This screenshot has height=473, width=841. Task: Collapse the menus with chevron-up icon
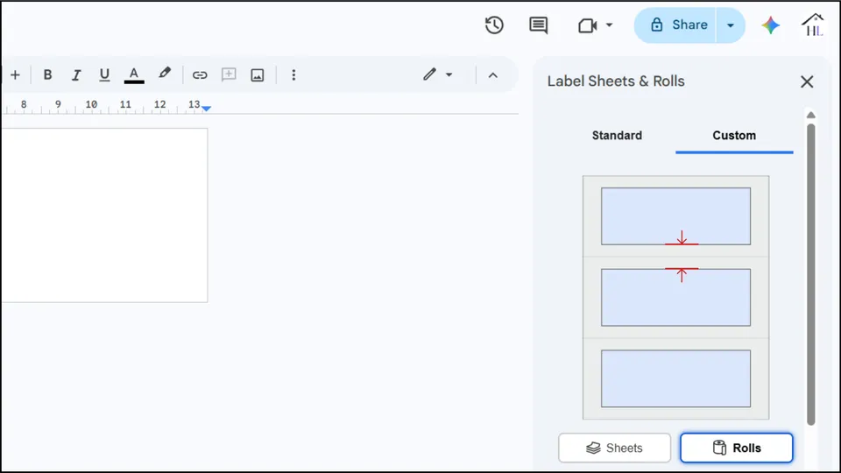(x=493, y=75)
